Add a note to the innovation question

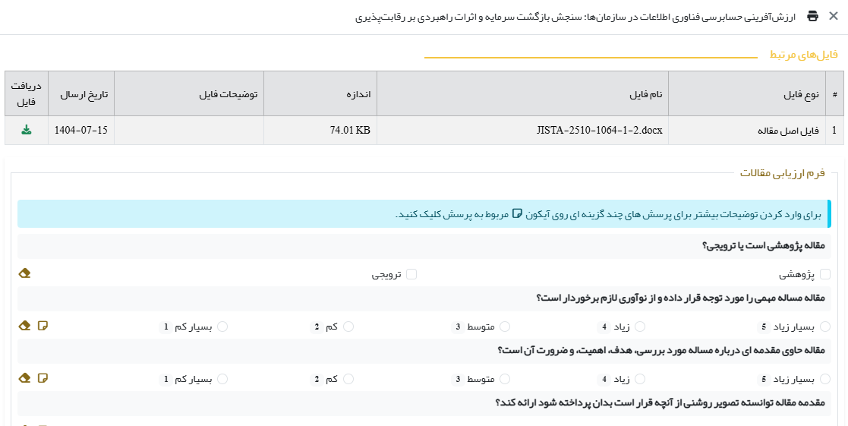point(43,326)
